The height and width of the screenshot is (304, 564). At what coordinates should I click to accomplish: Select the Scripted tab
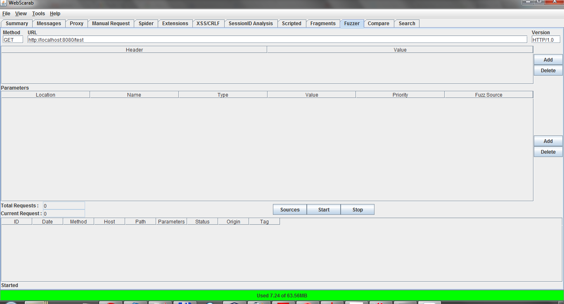pos(291,24)
